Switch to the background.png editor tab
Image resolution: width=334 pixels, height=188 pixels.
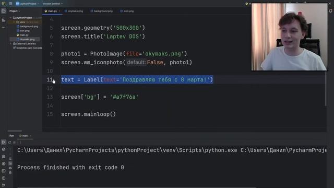click(101, 11)
